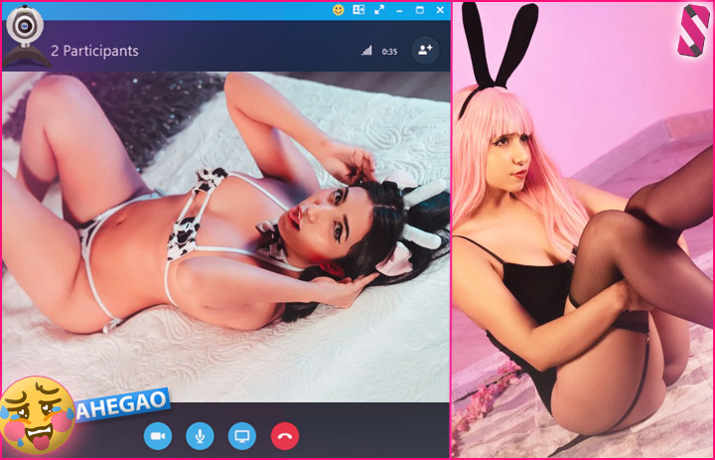Check the call signal strength indicator
The width and height of the screenshot is (715, 460).
[366, 51]
